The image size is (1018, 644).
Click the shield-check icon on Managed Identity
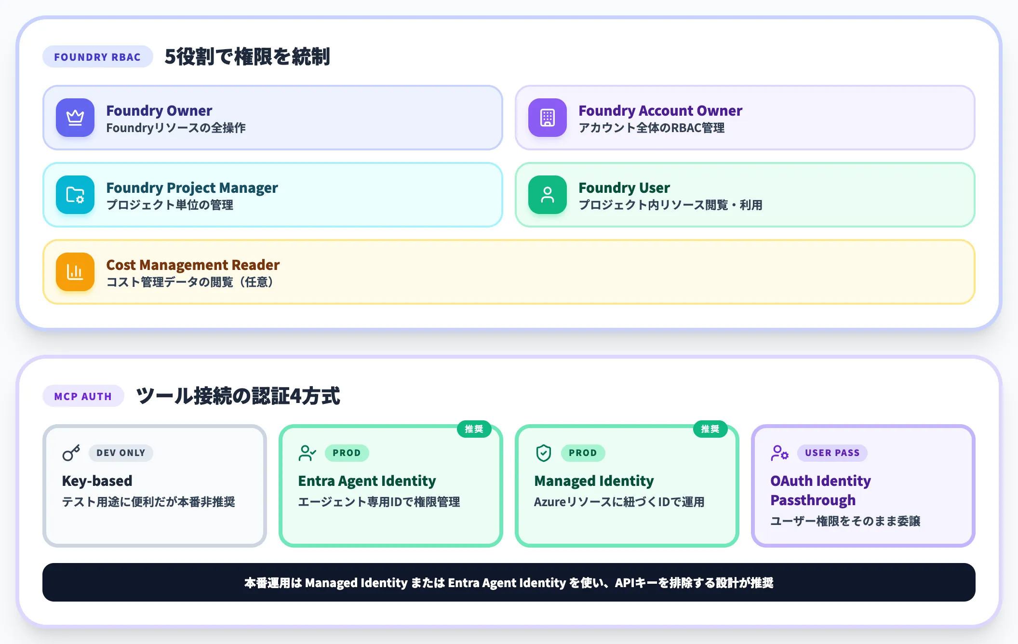(544, 453)
